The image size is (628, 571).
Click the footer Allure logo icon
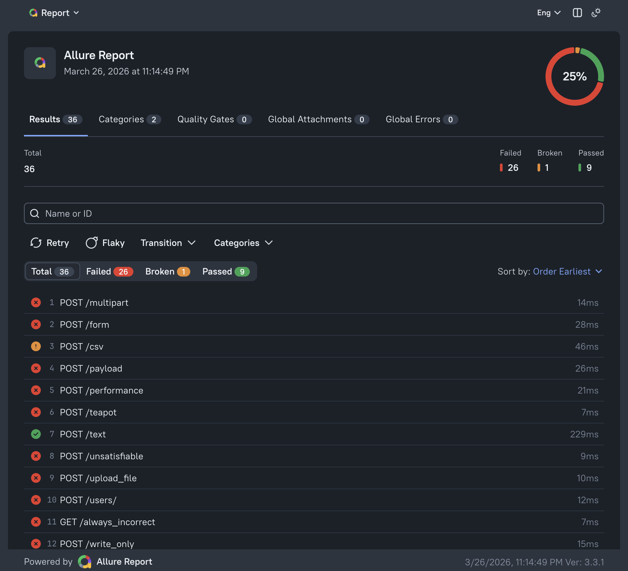pos(84,562)
